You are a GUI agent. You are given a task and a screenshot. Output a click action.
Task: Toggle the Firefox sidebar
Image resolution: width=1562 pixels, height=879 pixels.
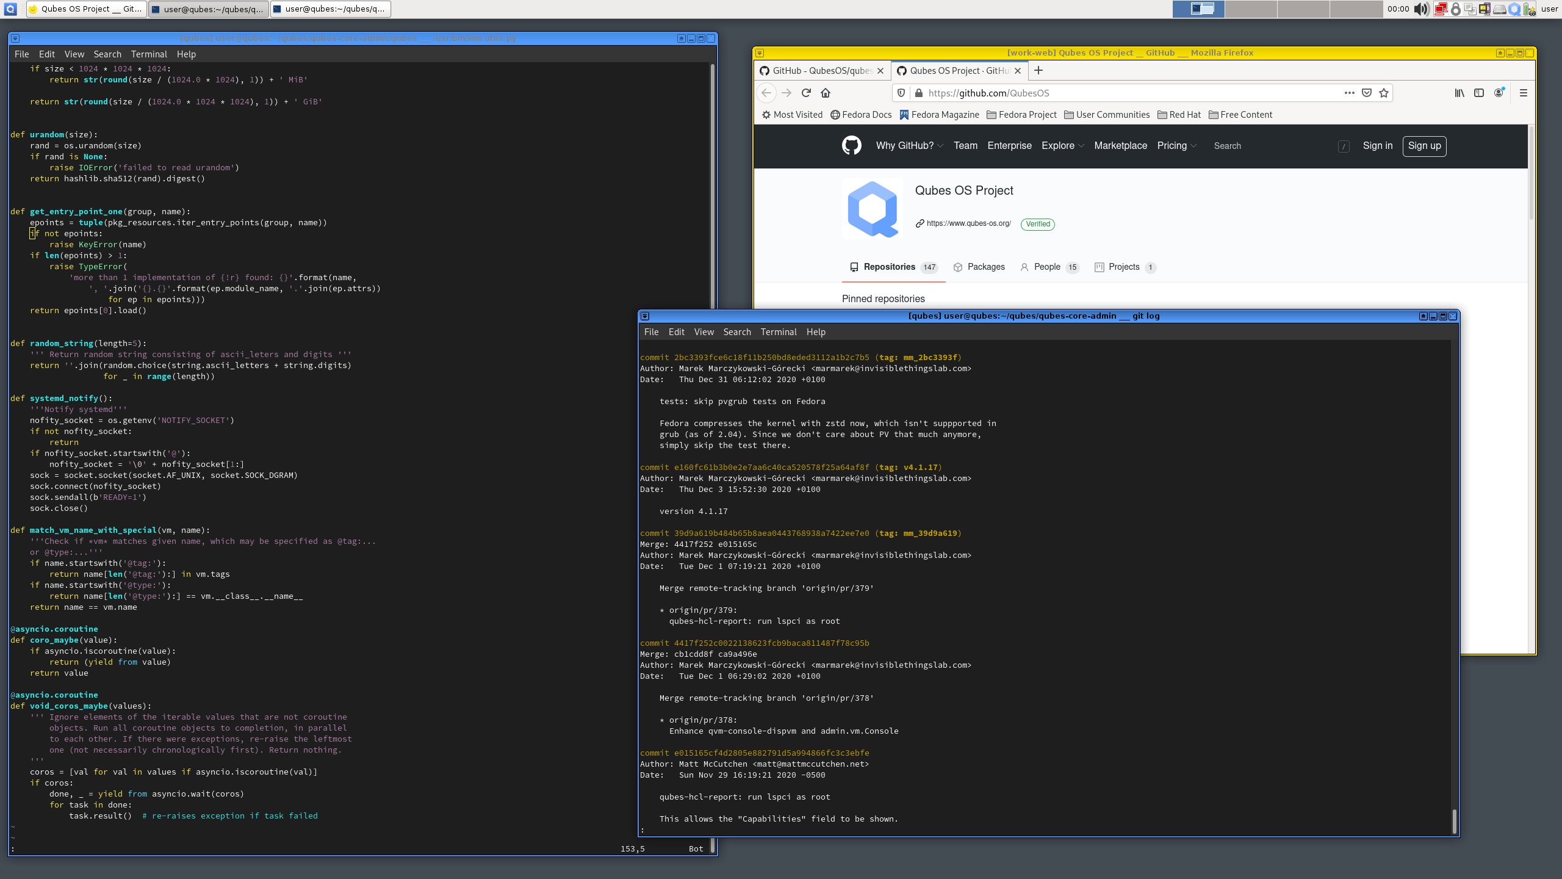[1478, 93]
